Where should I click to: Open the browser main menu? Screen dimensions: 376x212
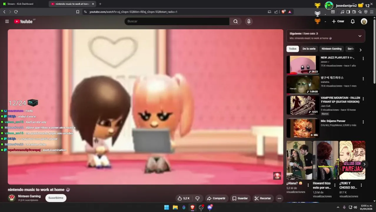(372, 12)
